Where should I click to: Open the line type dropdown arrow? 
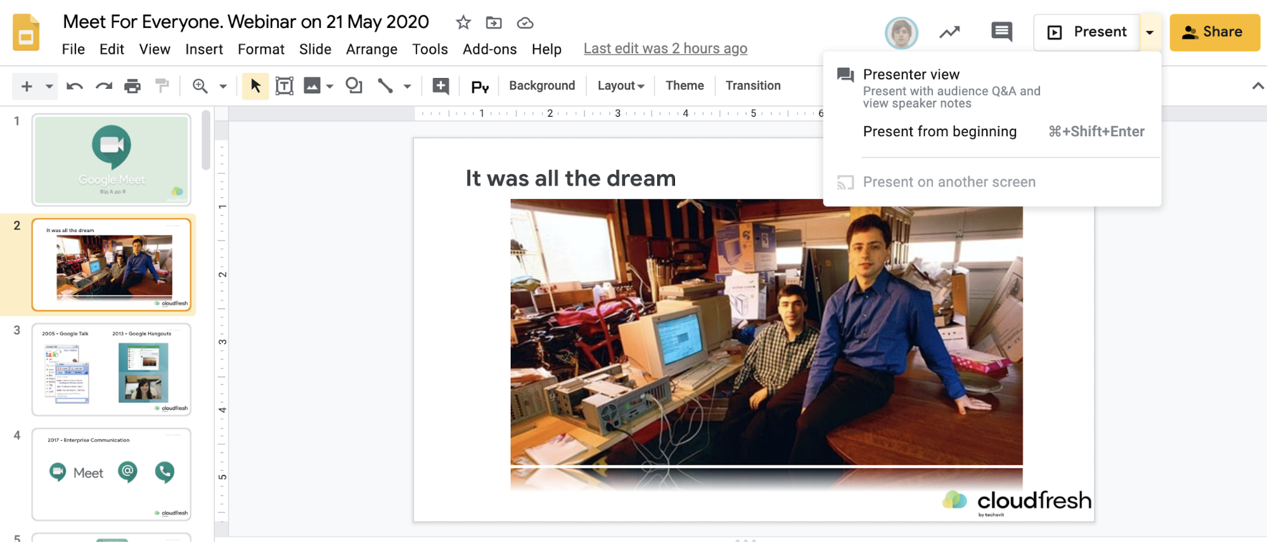408,86
